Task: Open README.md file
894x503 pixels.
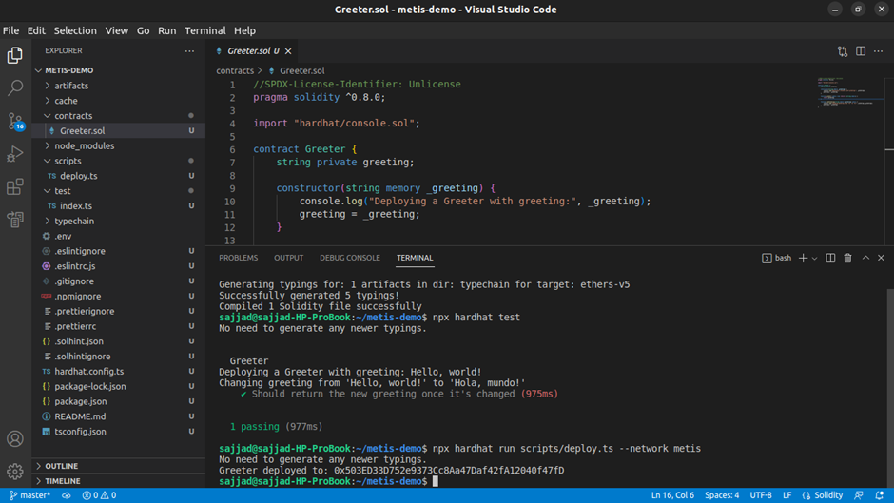Action: (119, 416)
